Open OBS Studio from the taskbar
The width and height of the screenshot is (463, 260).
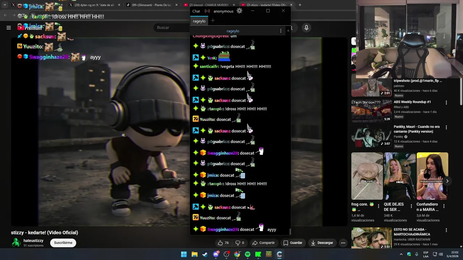(x=226, y=254)
